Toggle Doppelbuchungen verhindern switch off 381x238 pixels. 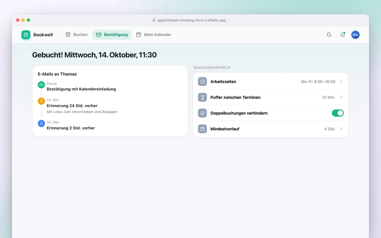(x=338, y=113)
